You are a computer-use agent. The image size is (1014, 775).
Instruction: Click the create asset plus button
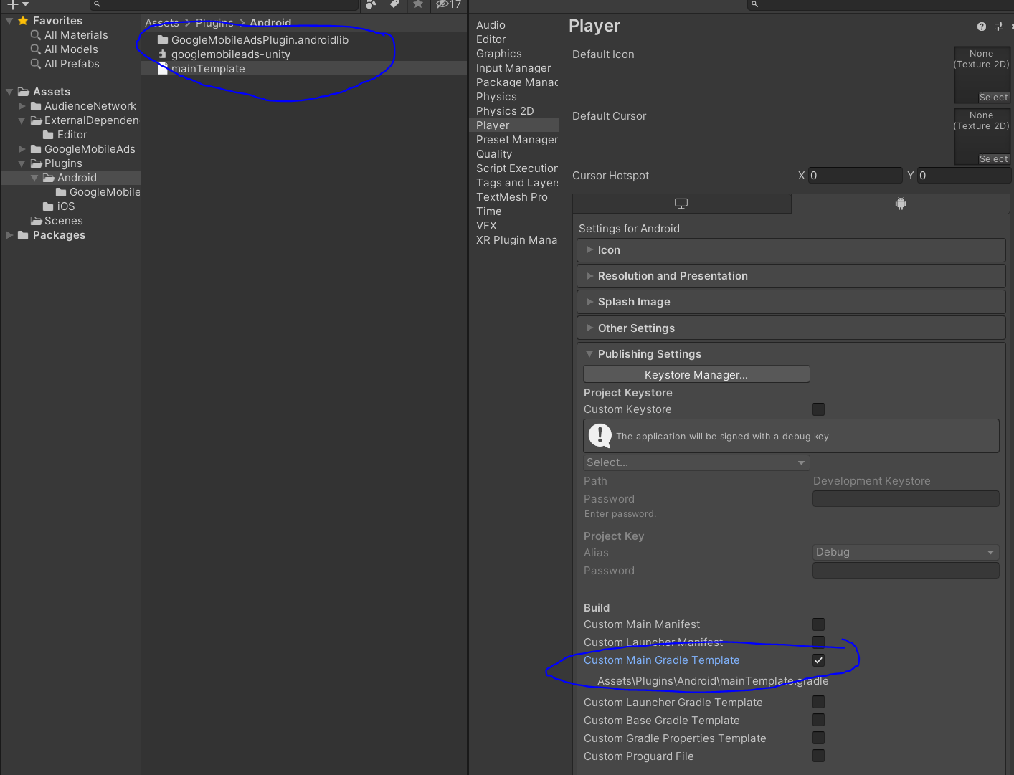17,4
